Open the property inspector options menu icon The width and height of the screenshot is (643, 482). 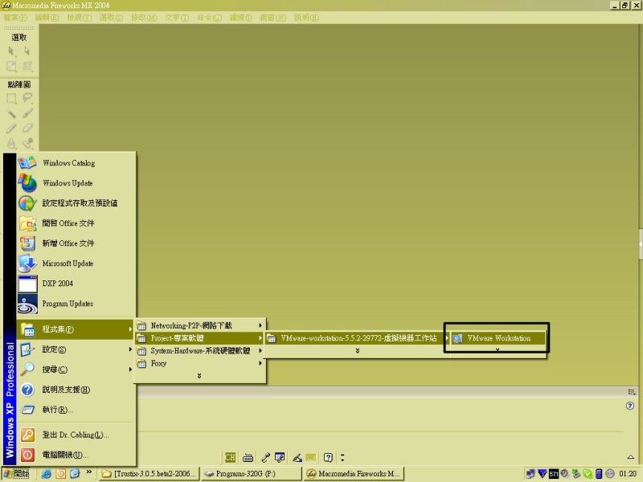(632, 392)
